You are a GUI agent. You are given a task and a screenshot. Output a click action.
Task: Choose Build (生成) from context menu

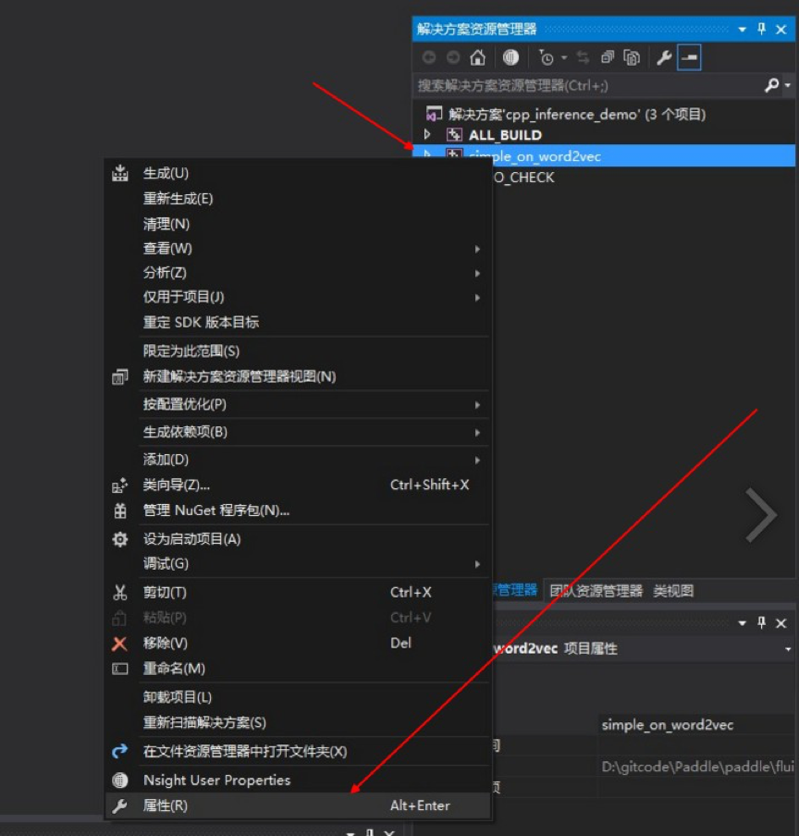tap(298, 173)
